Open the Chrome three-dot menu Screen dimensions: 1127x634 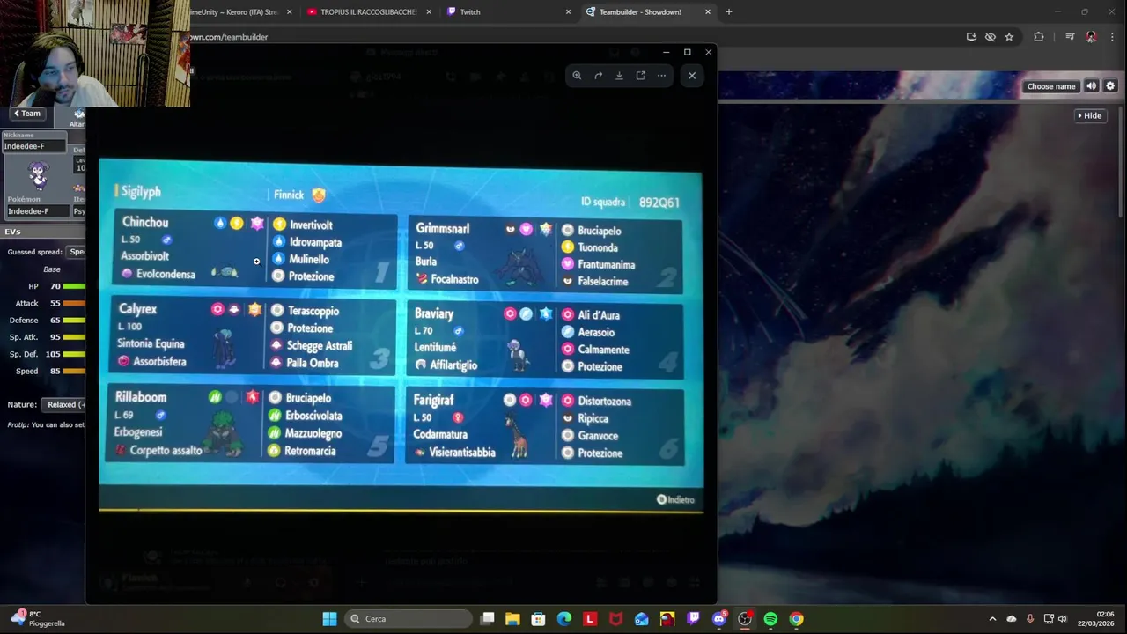(1113, 37)
